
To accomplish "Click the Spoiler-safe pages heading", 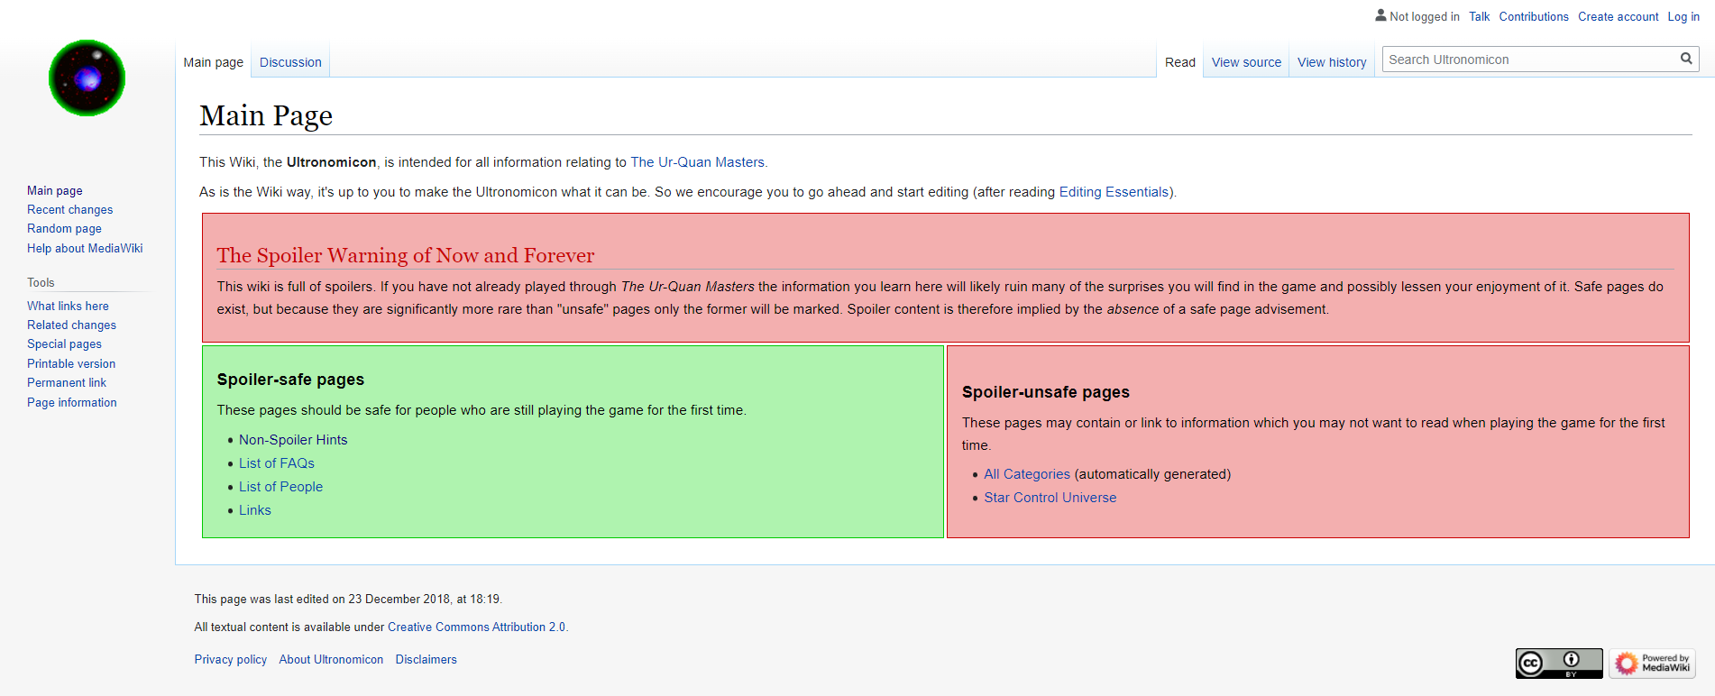I will (290, 380).
